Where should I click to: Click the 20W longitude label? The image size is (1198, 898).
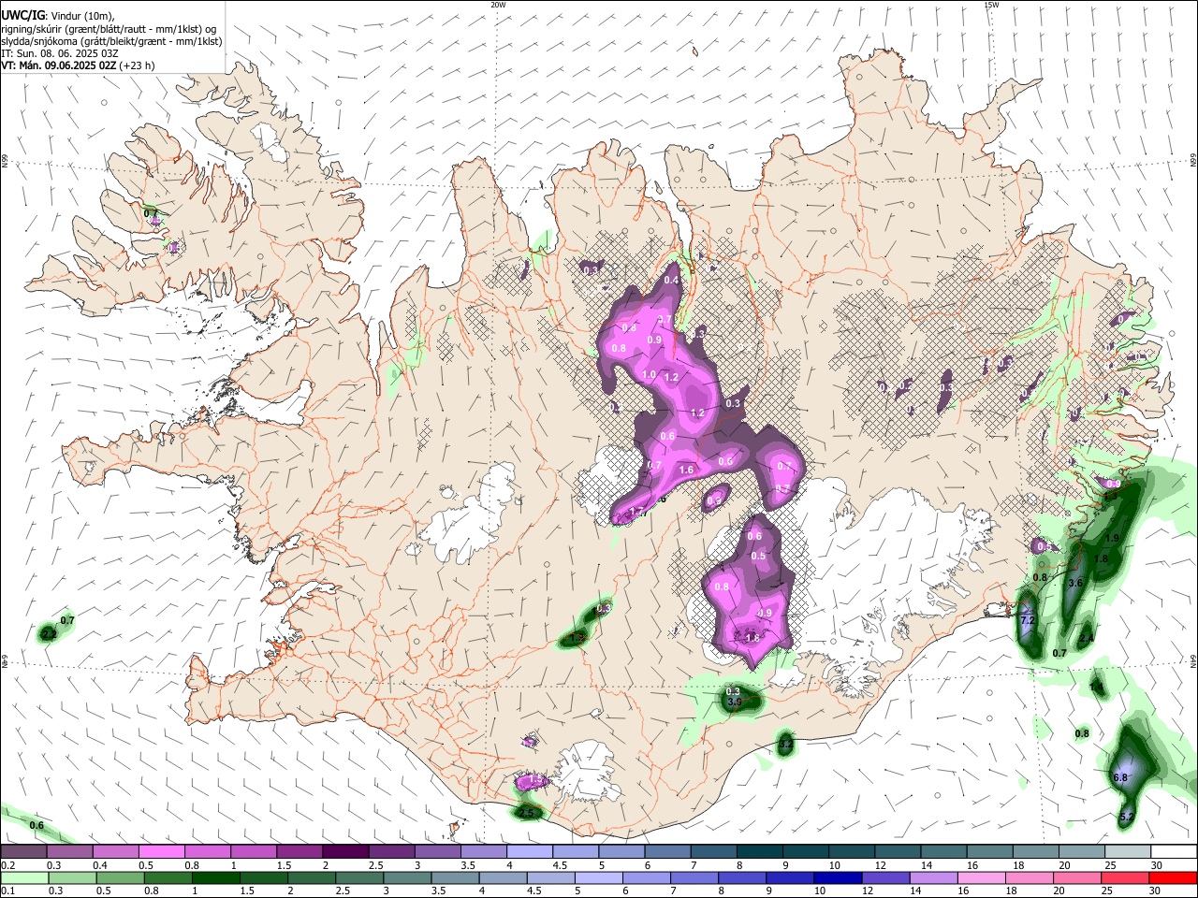498,5
